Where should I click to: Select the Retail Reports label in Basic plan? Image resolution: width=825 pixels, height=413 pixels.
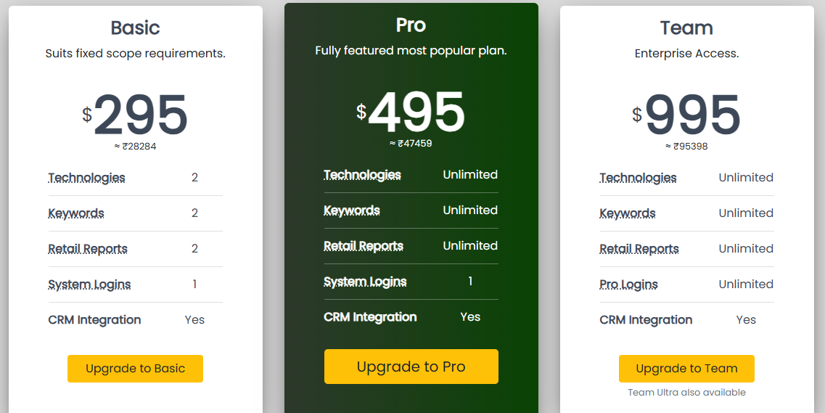pyautogui.click(x=88, y=249)
